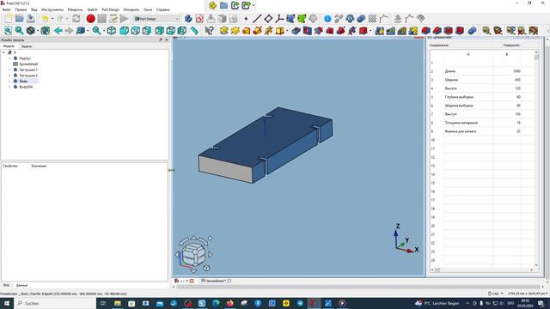Activate the measure distance ruler
The height and width of the screenshot is (309, 550).
194,31
